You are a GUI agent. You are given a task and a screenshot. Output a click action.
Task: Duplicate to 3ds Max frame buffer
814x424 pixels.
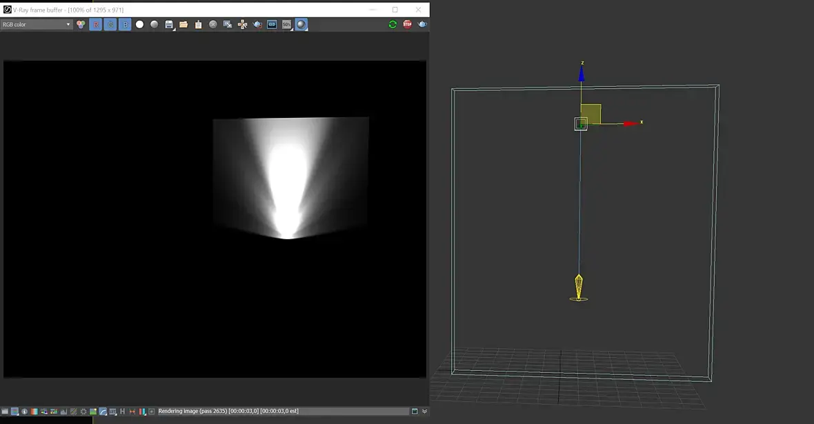pos(228,24)
